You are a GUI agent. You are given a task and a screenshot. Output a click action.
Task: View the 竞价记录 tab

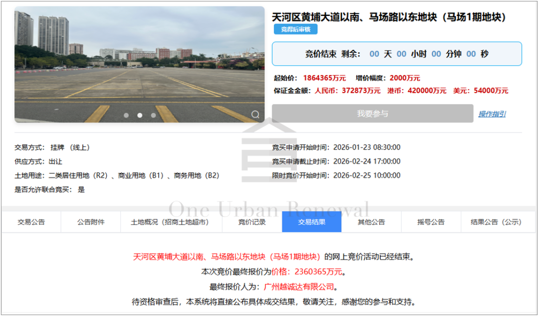[252, 222]
